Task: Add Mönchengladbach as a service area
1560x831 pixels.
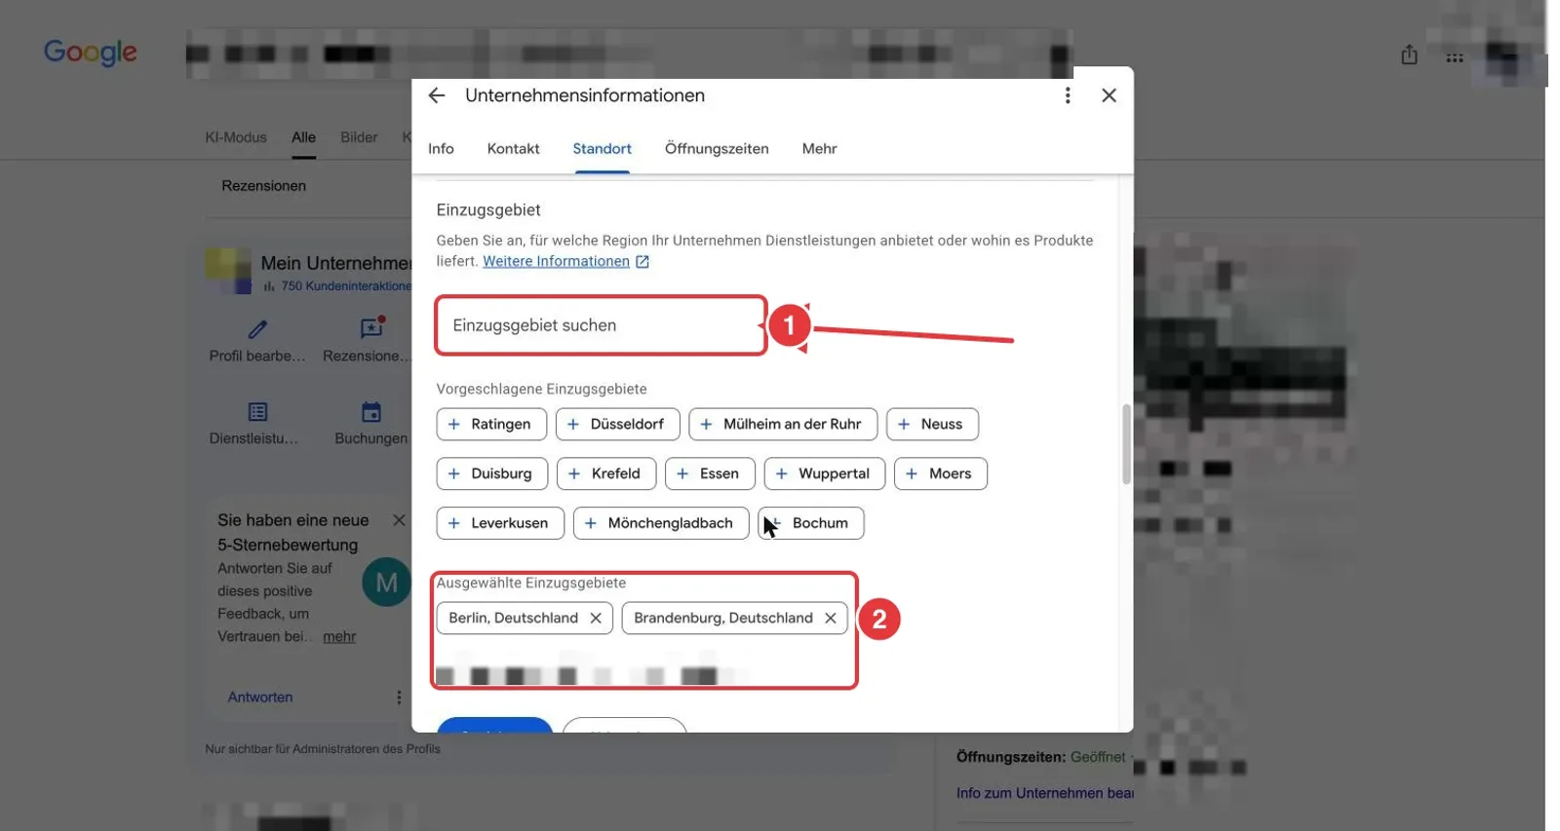Action: point(661,523)
